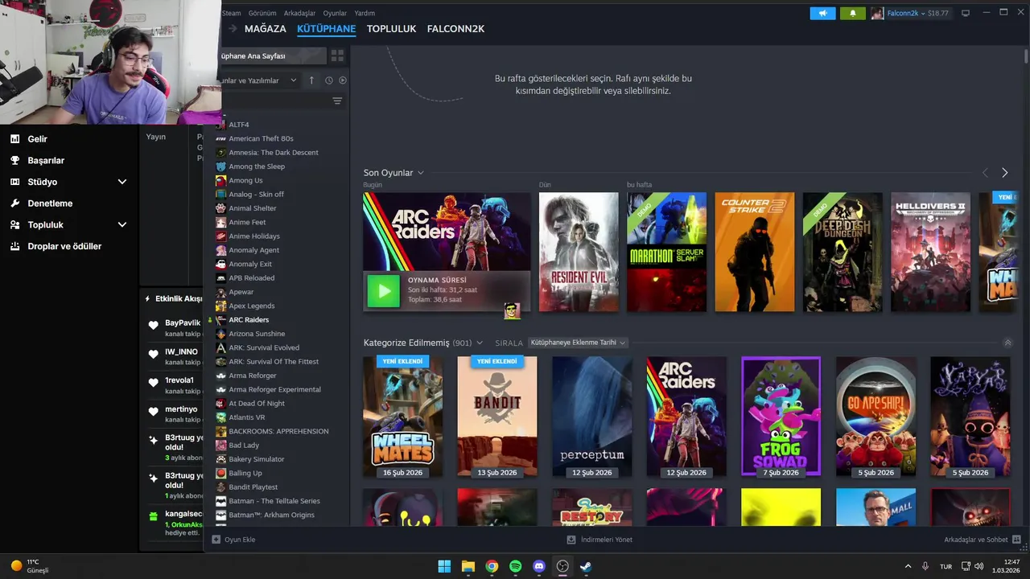Select Among Us in library list
Image resolution: width=1030 pixels, height=579 pixels.
[x=245, y=180]
